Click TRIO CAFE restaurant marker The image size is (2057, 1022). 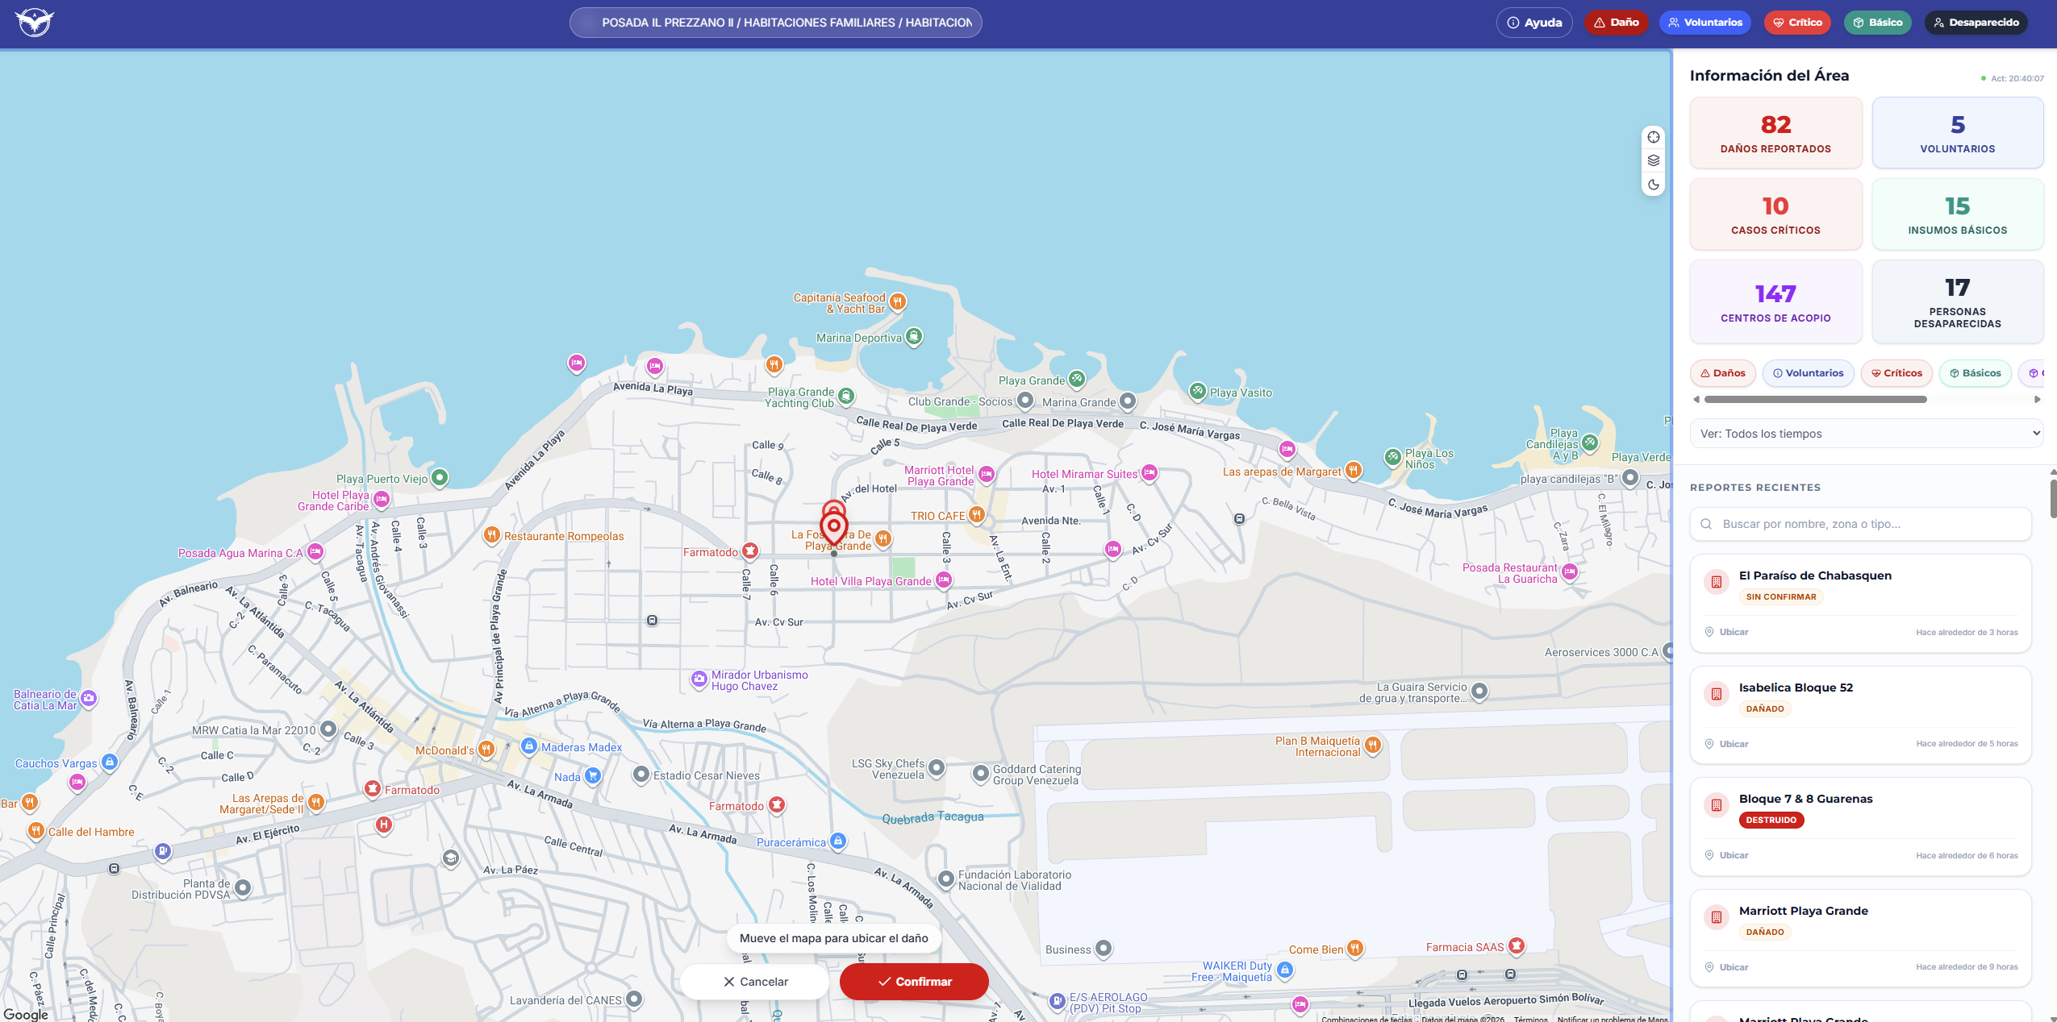977,514
